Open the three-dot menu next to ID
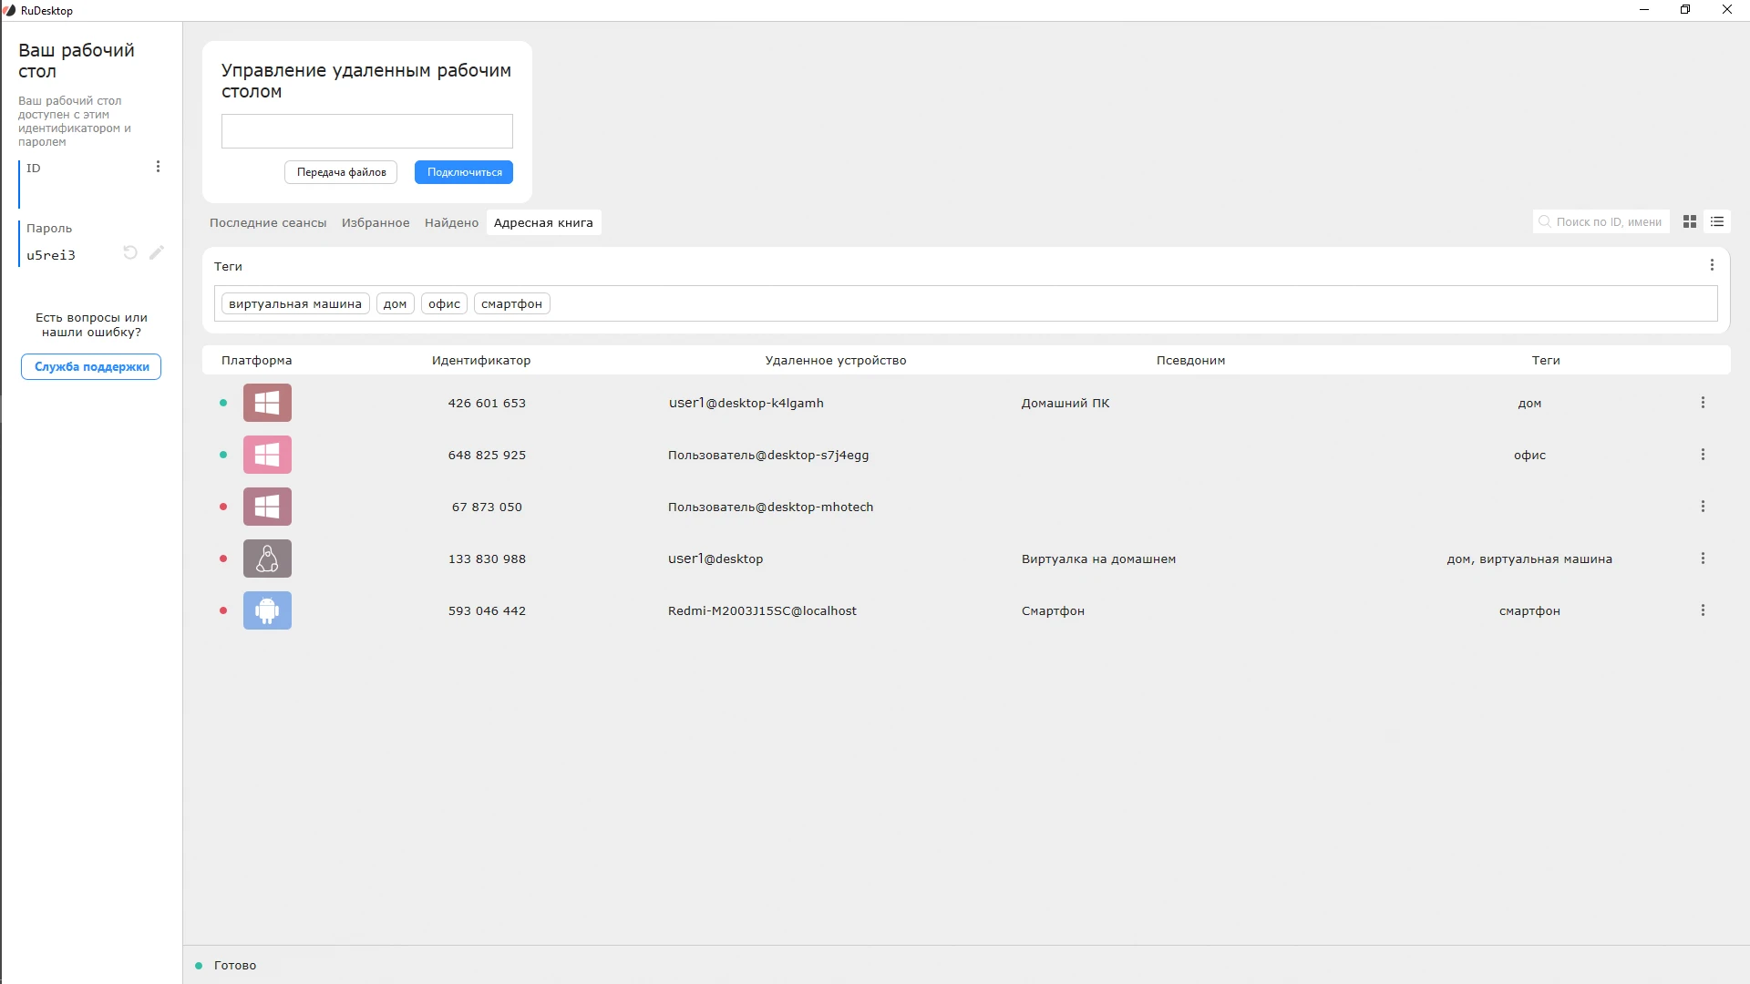 coord(158,167)
